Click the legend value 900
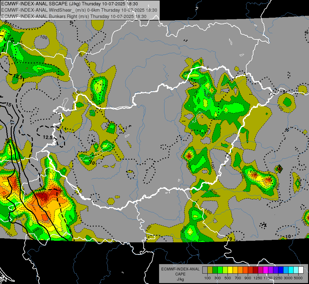 [x=248, y=278]
